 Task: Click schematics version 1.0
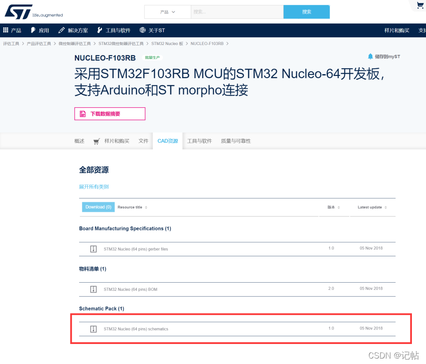coord(331,328)
